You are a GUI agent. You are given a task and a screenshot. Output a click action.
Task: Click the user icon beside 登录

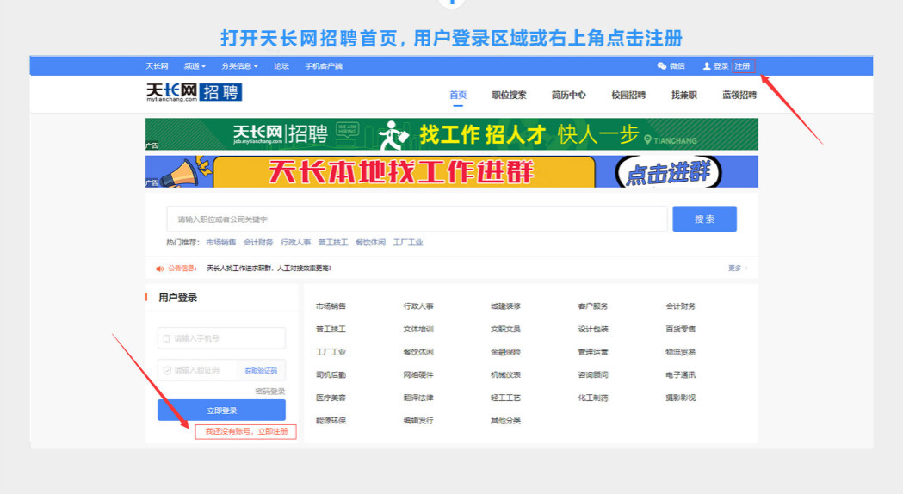click(707, 66)
